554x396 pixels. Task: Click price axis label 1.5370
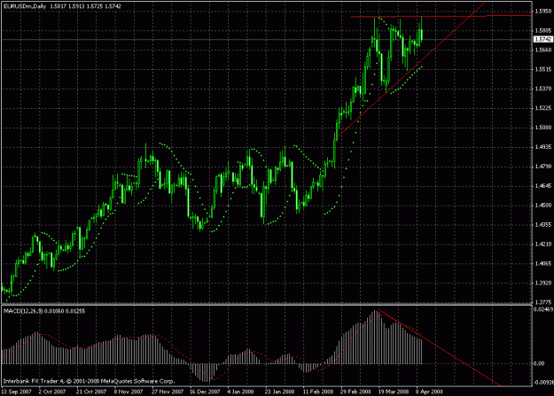point(543,89)
